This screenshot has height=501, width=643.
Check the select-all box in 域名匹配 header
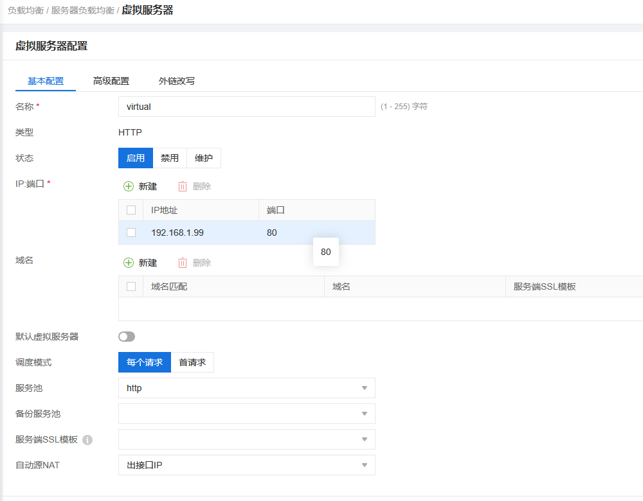click(131, 286)
